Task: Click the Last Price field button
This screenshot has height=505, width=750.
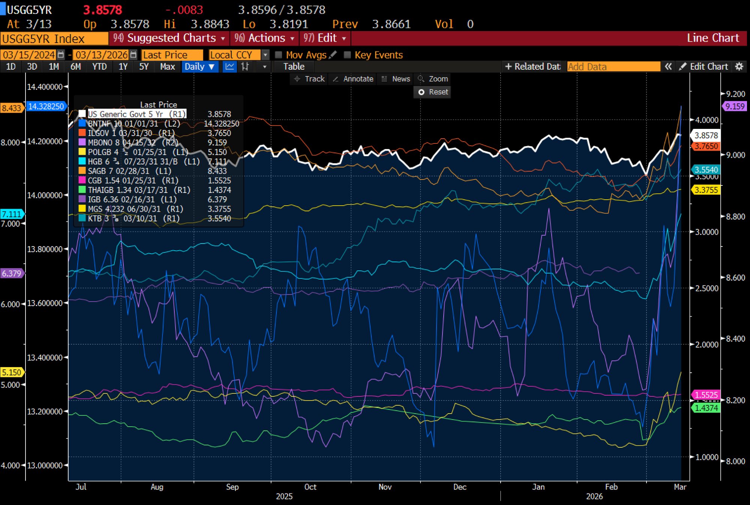Action: 172,55
